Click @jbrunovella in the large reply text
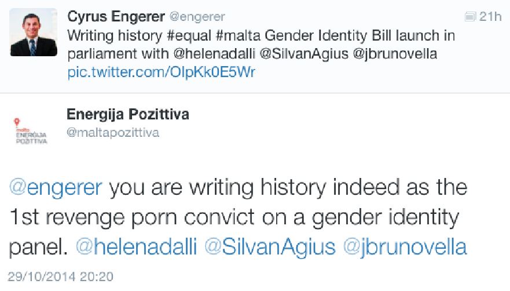The image size is (510, 291). tap(405, 246)
